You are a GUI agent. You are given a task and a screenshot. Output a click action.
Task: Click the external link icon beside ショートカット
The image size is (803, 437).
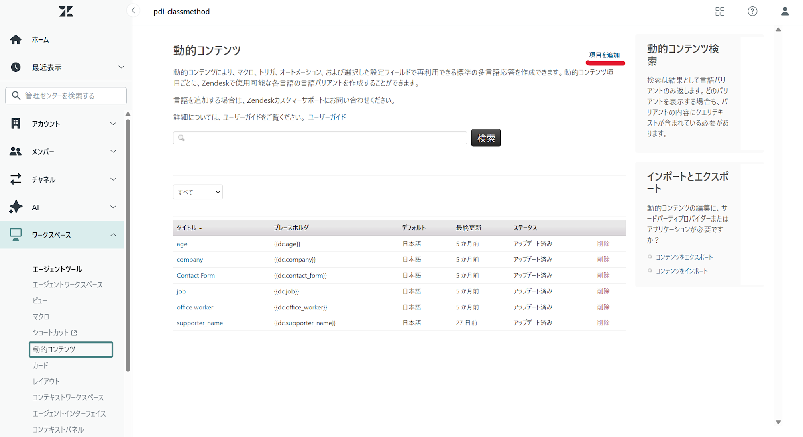point(74,333)
